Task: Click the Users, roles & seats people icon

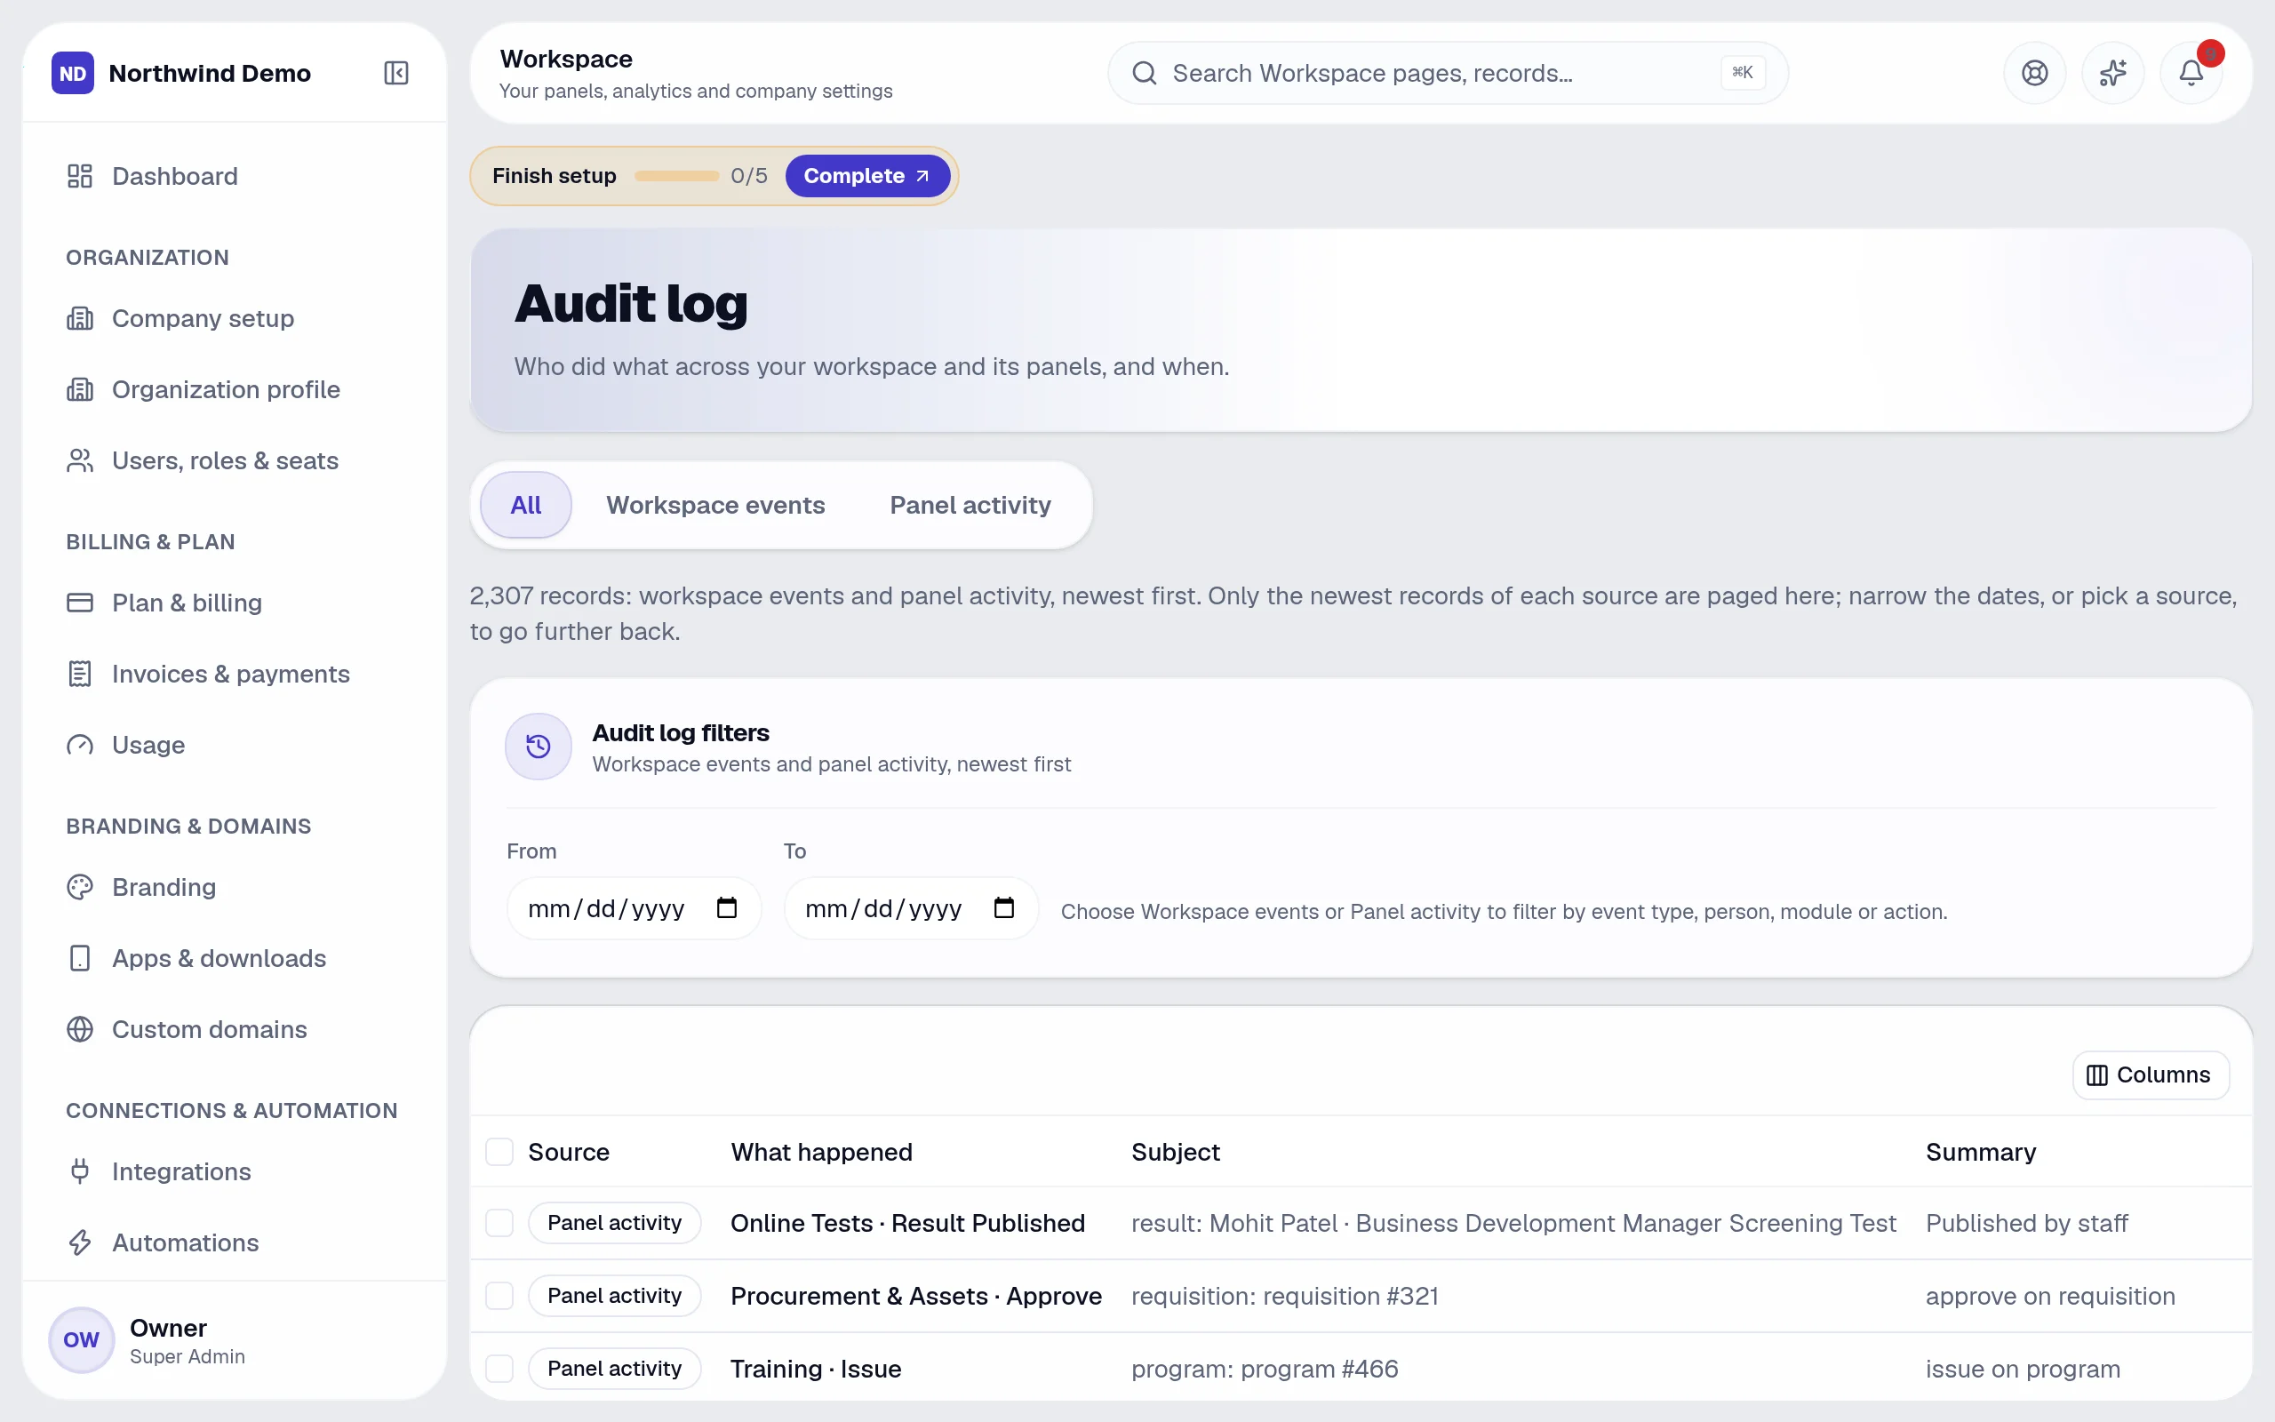Action: [80, 459]
